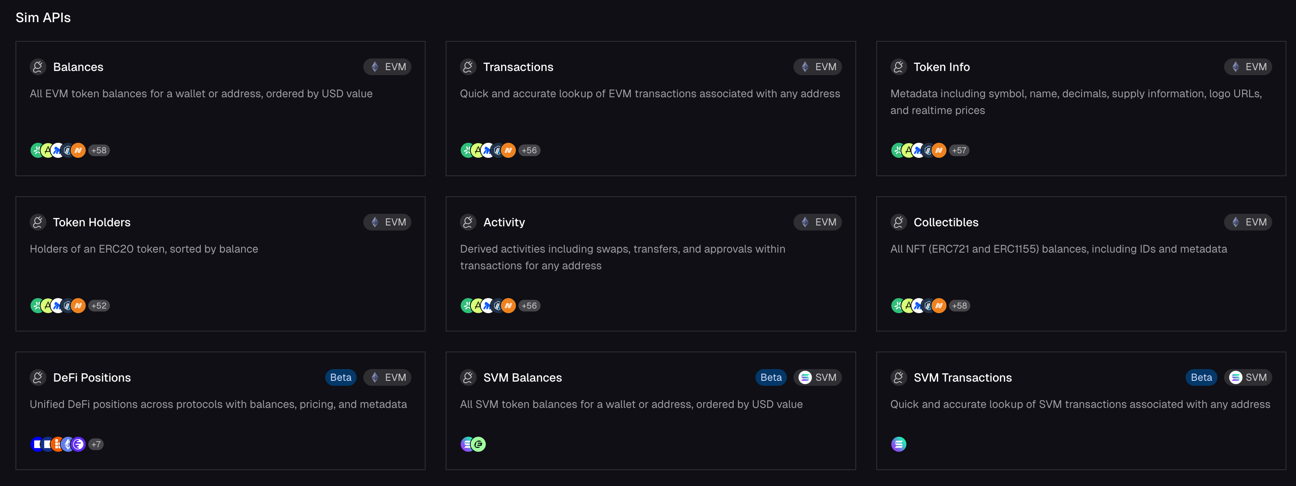Click the EVM badge on Token Info card

click(1248, 67)
